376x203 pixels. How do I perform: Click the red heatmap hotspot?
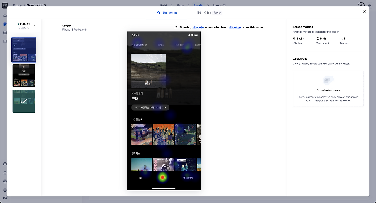tap(162, 177)
